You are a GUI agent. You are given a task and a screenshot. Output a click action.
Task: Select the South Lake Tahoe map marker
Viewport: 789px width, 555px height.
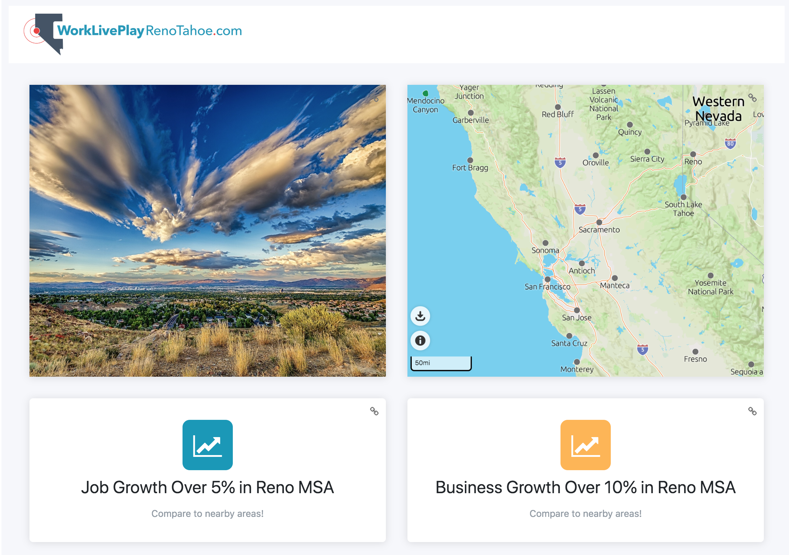(x=683, y=197)
